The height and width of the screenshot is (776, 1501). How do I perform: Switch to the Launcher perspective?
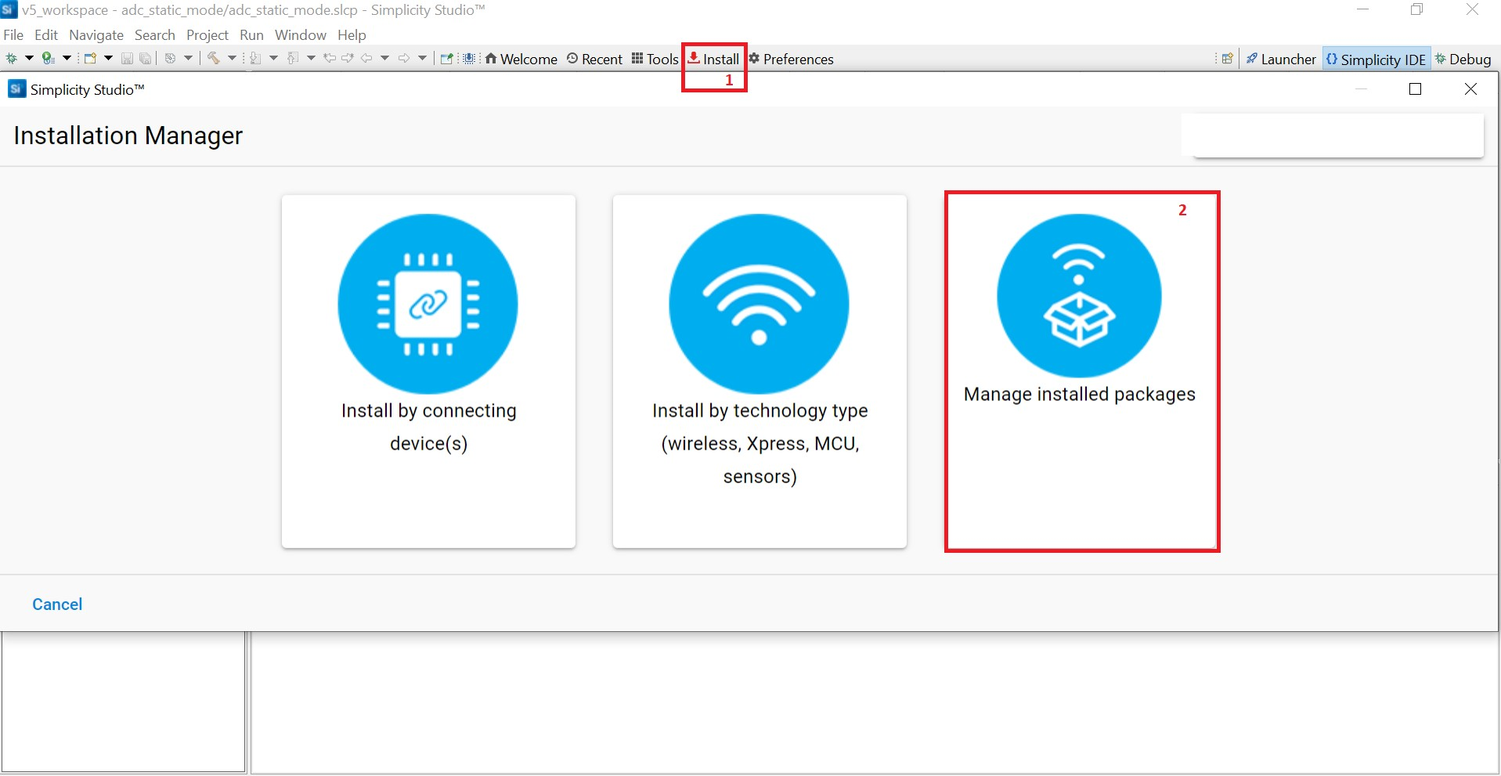pos(1282,58)
